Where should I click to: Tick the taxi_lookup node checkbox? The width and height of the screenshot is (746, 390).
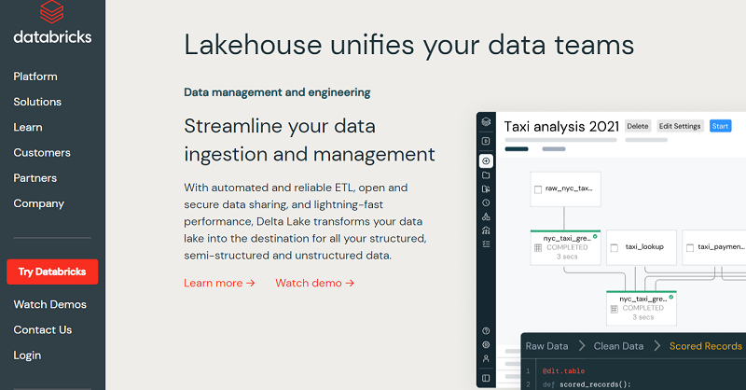615,247
